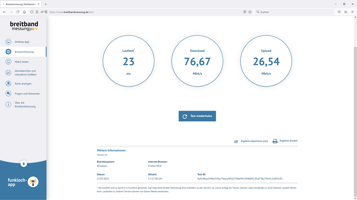Click the scrollbar down arrow
Screen dimensions: 357x200
click(x=355, y=199)
